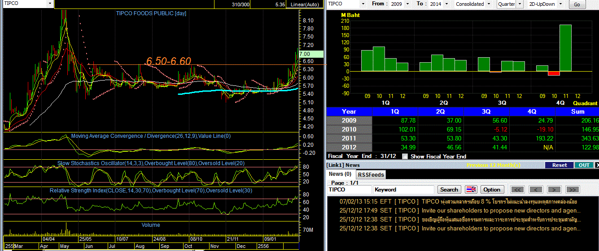The width and height of the screenshot is (599, 251).
Task: Click the Fiscal Year End : 31/12 text
Action: 363,156
